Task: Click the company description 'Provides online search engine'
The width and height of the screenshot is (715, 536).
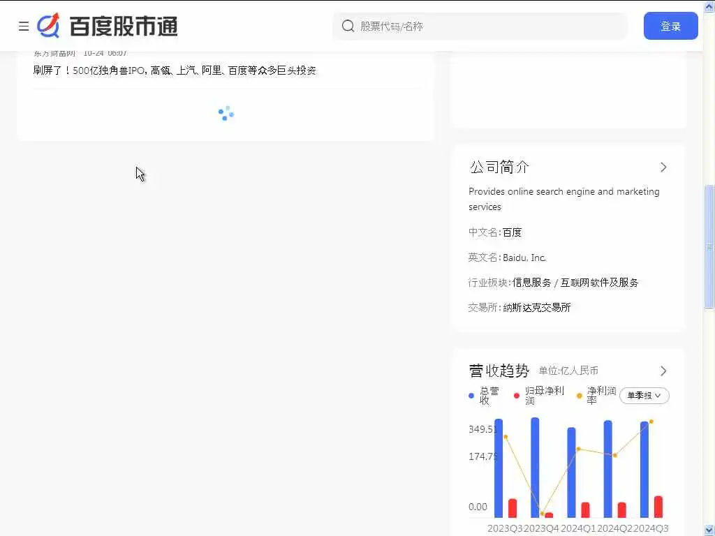Action: coord(564,199)
